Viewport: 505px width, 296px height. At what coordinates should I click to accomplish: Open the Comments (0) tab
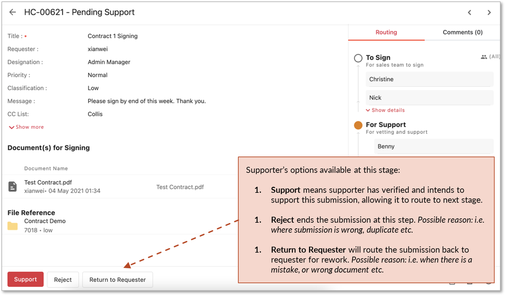(462, 32)
